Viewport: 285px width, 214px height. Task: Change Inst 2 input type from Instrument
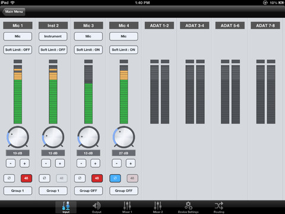(x=53, y=36)
